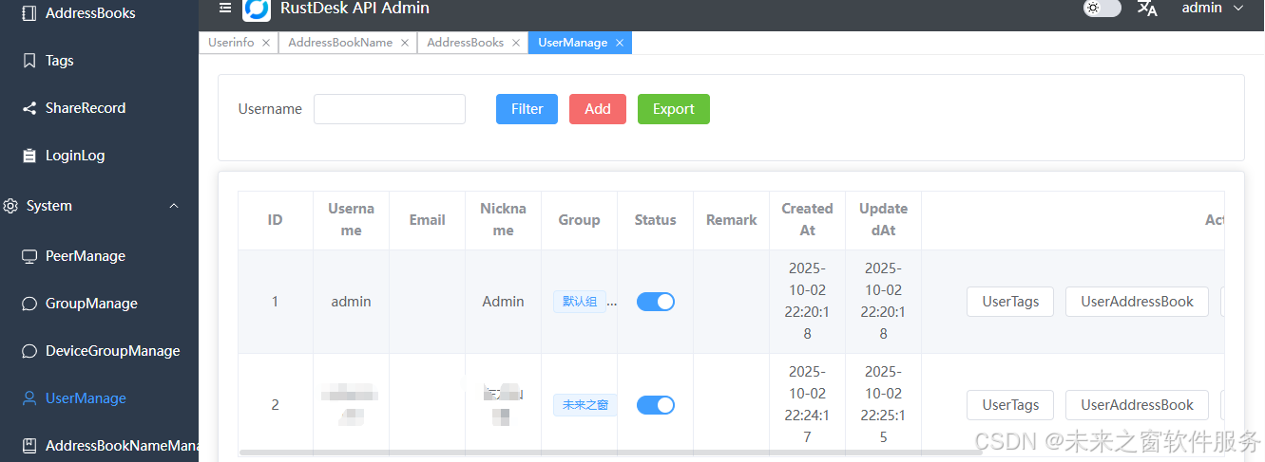Click the UserManage person icon

pos(29,398)
